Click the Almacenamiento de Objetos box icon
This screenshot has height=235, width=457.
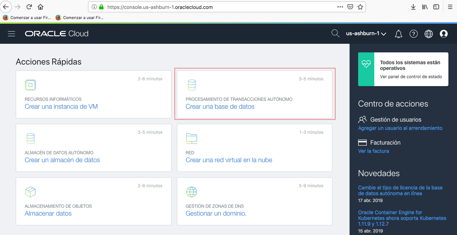(x=30, y=192)
